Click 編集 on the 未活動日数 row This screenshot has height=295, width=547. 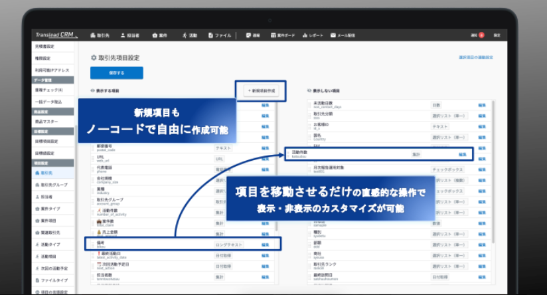tap(482, 105)
